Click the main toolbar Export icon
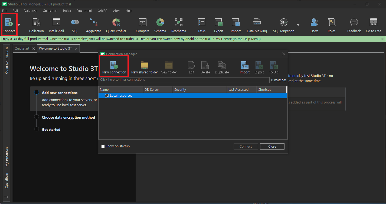This screenshot has width=386, height=204. pos(219,26)
